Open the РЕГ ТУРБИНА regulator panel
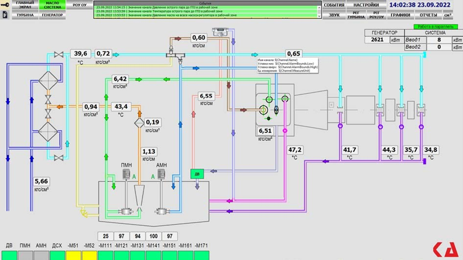 pyautogui.click(x=356, y=15)
